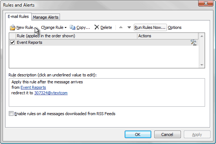
Task: Click the Run Rules Now button
Action: [x=150, y=27]
